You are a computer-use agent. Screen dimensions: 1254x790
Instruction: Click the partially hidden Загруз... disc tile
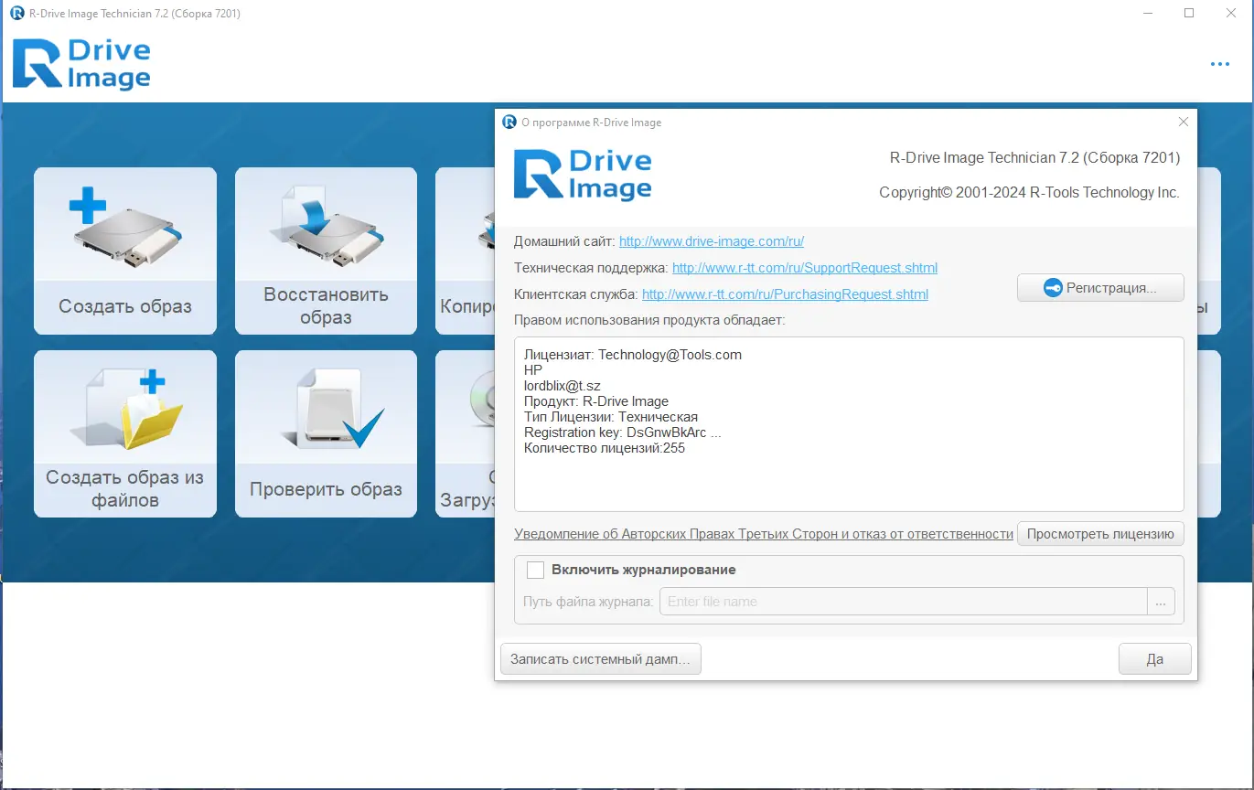click(x=465, y=433)
